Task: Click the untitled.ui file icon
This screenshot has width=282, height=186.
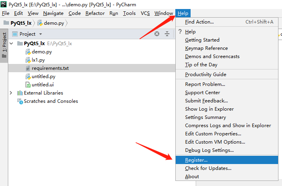Action: pos(28,84)
